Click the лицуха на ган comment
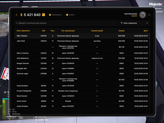 pos(97,58)
